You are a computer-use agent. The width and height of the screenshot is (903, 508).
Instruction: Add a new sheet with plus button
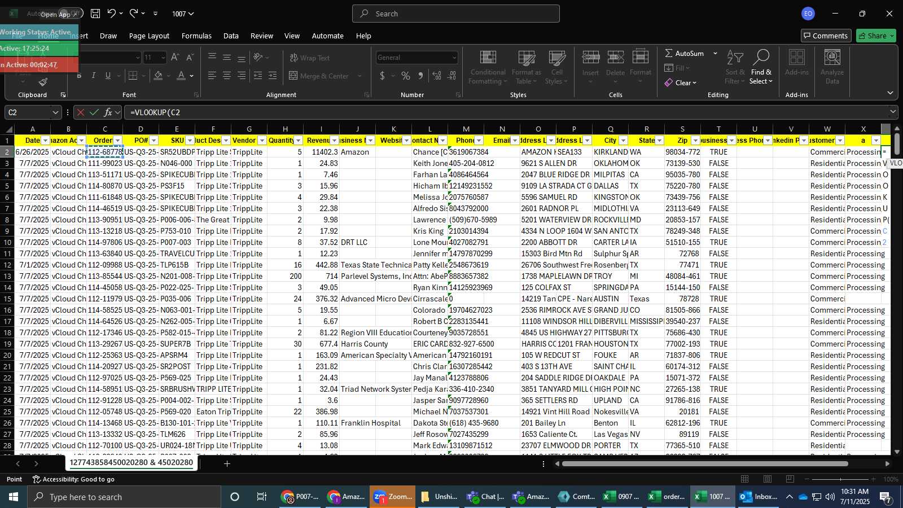coord(227,463)
